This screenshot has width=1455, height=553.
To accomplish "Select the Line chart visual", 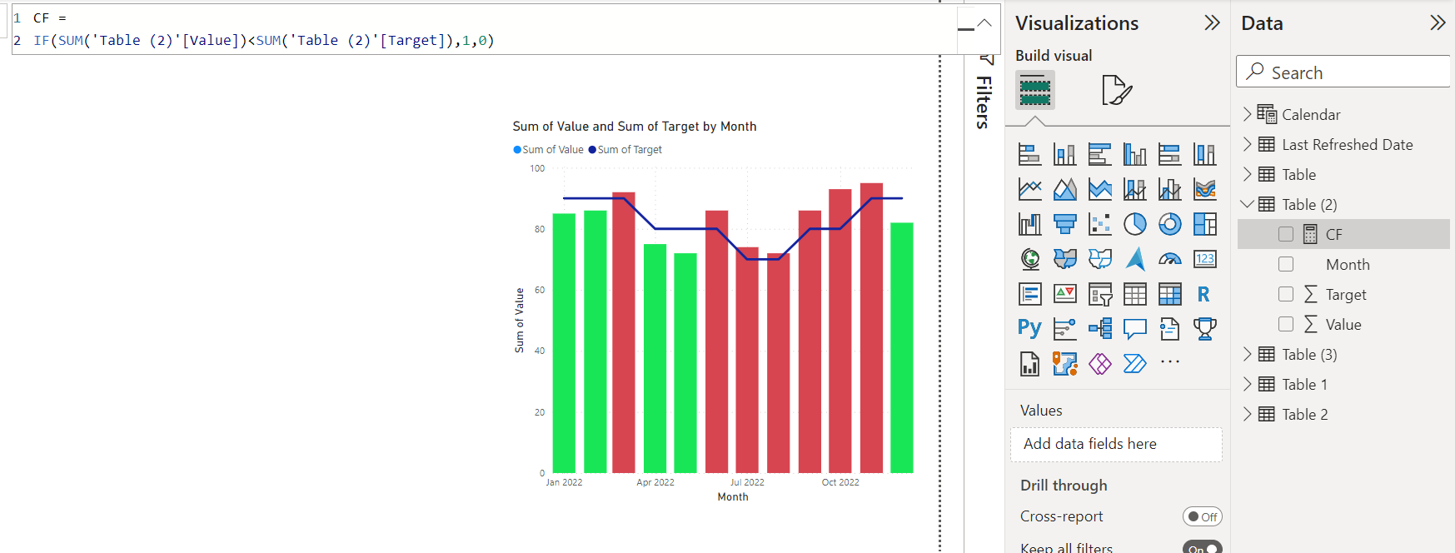I will [1030, 189].
